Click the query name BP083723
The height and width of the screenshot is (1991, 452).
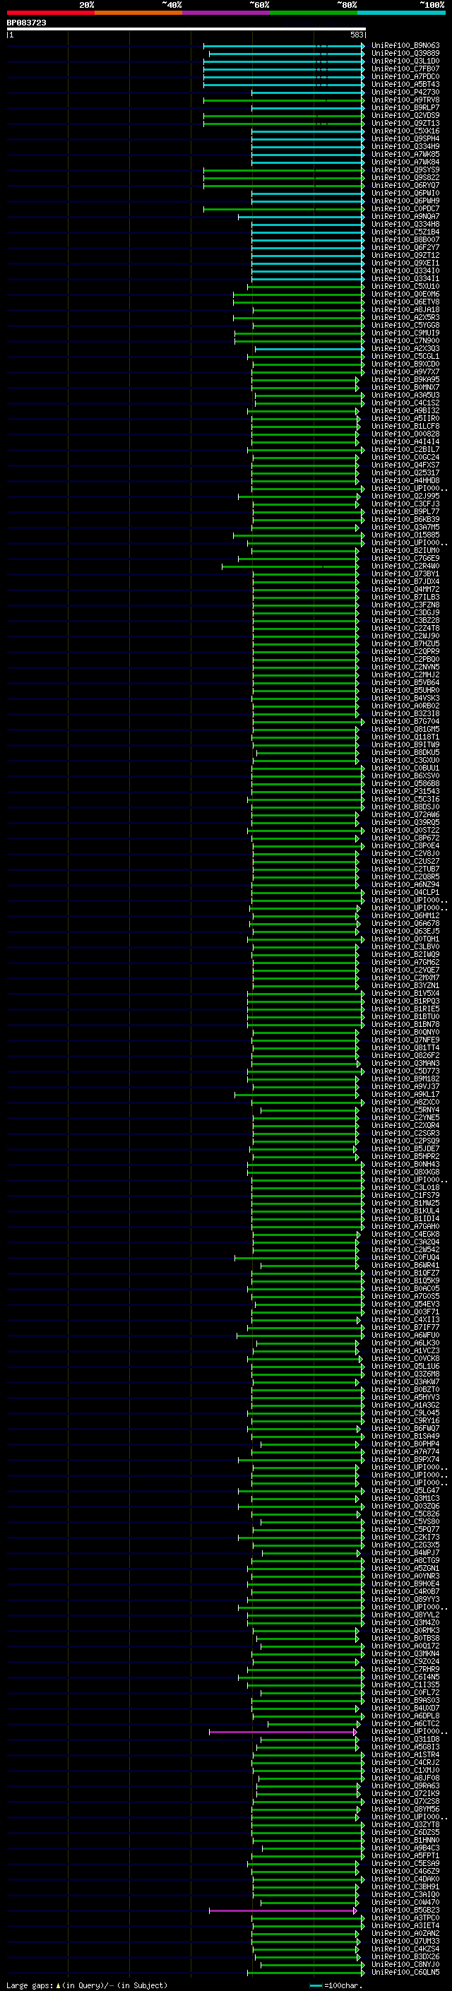click(26, 23)
